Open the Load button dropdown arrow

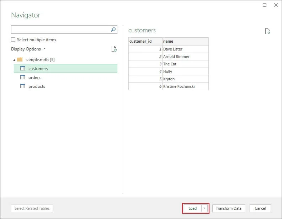pyautogui.click(x=204, y=208)
